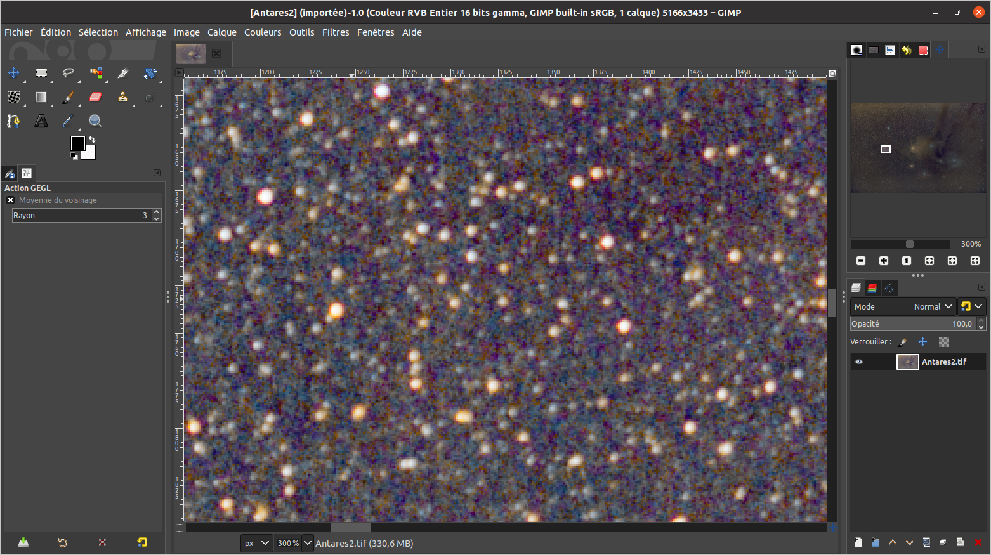Viewport: 991px width, 555px height.
Task: Create a new layer
Action: [x=858, y=542]
